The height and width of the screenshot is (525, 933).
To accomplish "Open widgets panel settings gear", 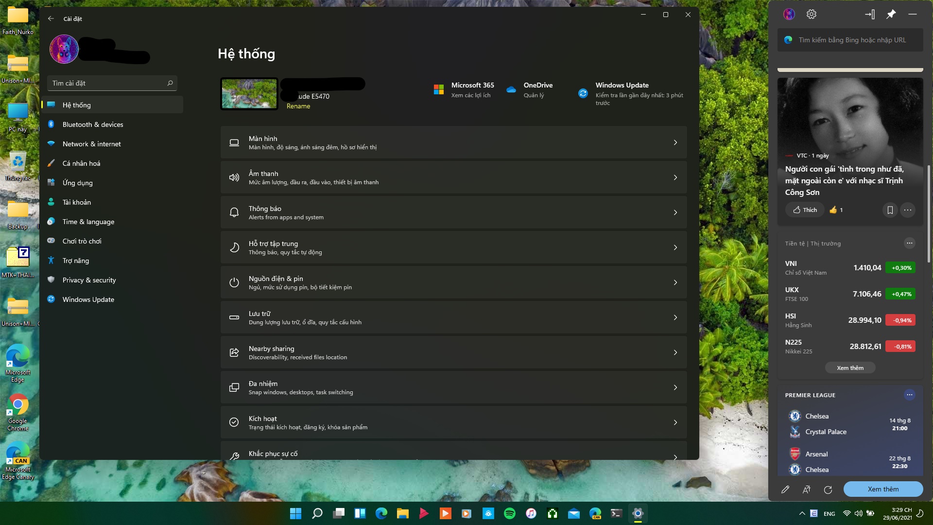I will (811, 15).
